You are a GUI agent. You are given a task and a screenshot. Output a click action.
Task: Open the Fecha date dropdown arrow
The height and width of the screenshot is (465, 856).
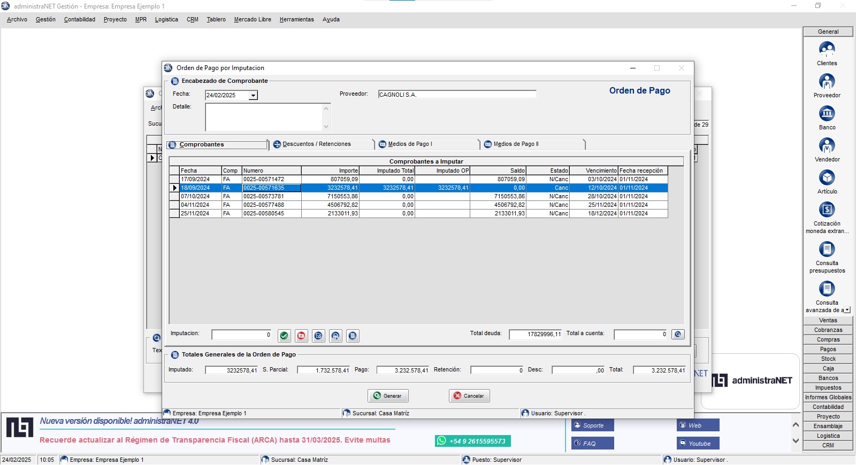(x=253, y=95)
